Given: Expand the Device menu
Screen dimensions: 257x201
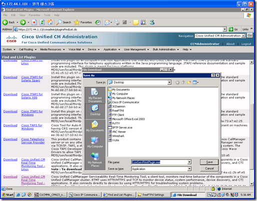Looking at the screenshot, I should click(x=93, y=50).
